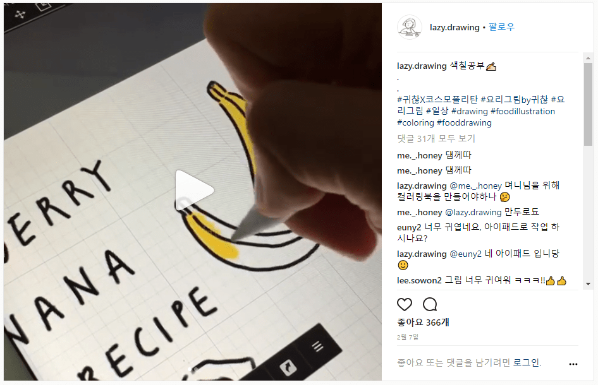Click the comments scrollbar thumb
This screenshot has width=598, height=385.
coord(588,104)
